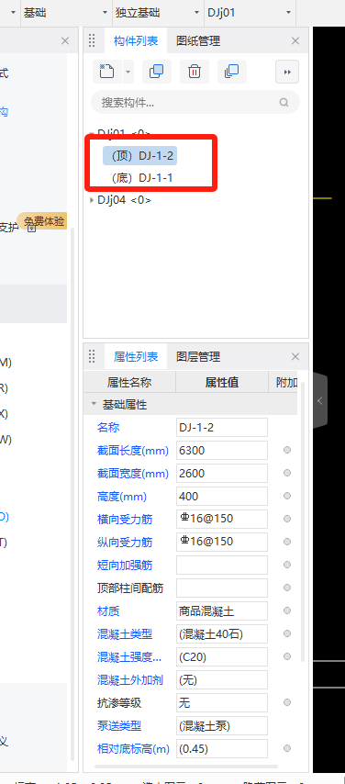The height and width of the screenshot is (784, 345).
Task: Switch to 构件列表 tab
Action: (136, 41)
